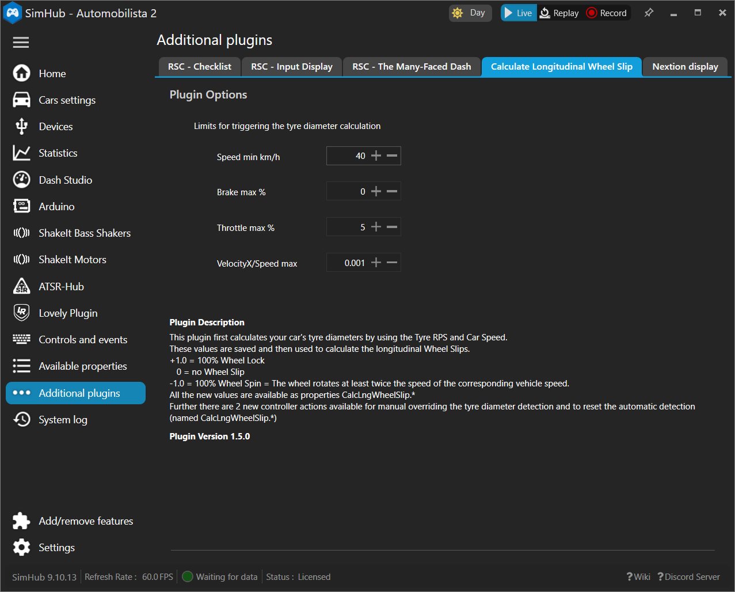This screenshot has height=592, width=735.
Task: Start recording with Record button
Action: tap(607, 13)
